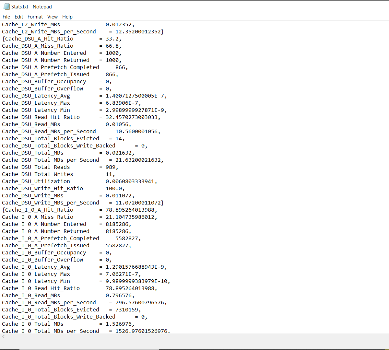This screenshot has height=350, width=389.
Task: Click the Cache_I_0_Latency_Min line
Action: tap(86, 281)
